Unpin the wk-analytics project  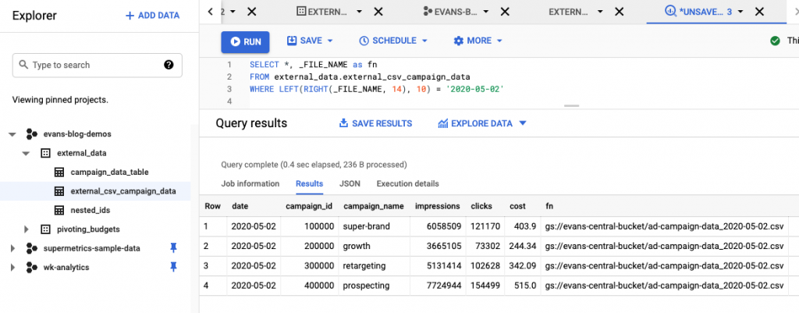173,267
